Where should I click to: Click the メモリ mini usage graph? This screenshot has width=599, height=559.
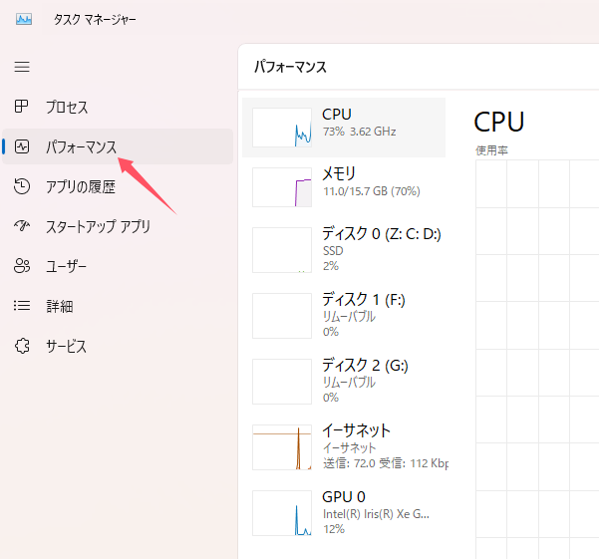[x=282, y=187]
